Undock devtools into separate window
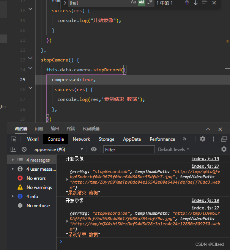The width and height of the screenshot is (230, 250). (x=224, y=139)
